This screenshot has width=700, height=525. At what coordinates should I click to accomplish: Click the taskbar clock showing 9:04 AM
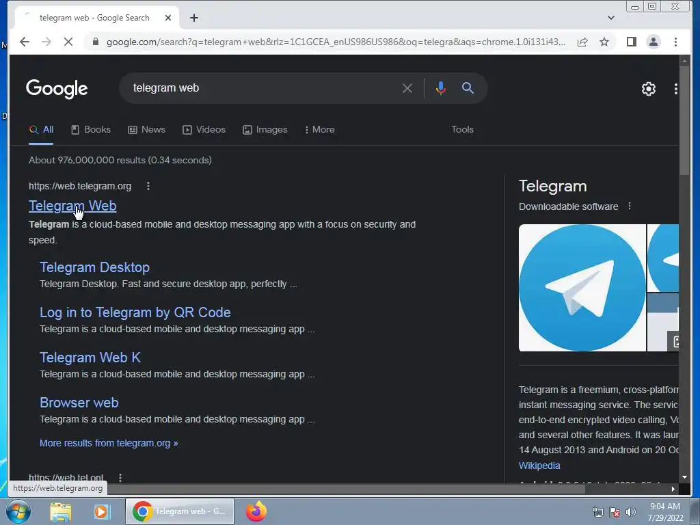(665, 512)
